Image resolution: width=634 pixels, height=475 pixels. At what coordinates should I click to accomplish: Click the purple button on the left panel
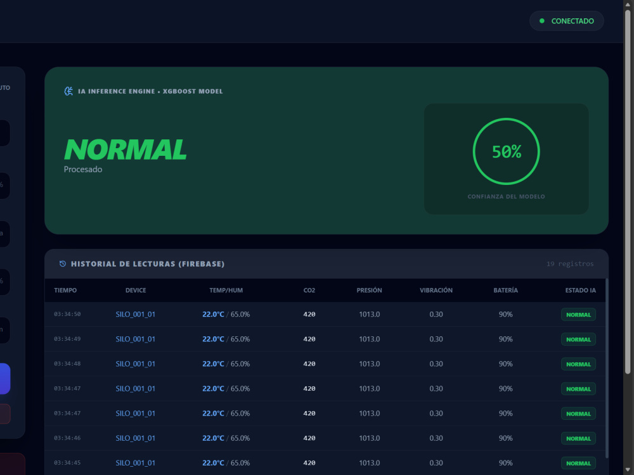coord(4,379)
